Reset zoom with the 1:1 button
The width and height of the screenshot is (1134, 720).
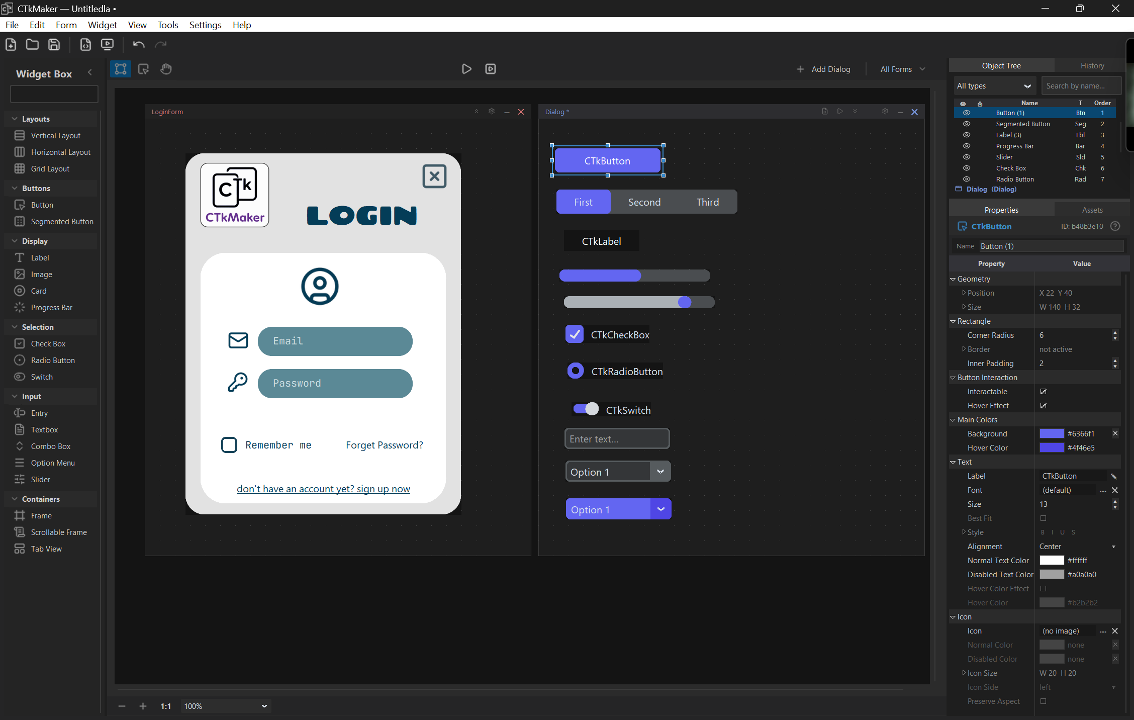166,706
